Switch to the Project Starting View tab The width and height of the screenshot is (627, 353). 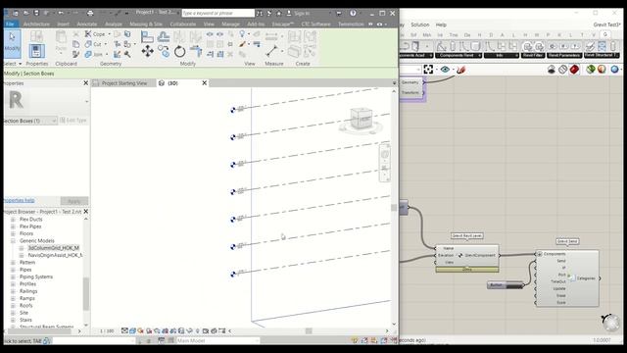click(124, 83)
